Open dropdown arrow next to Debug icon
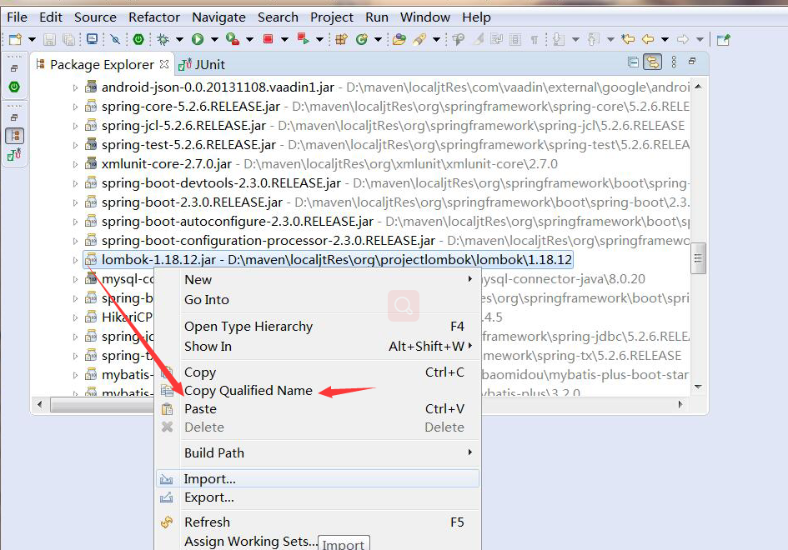The width and height of the screenshot is (788, 550). pos(179,39)
